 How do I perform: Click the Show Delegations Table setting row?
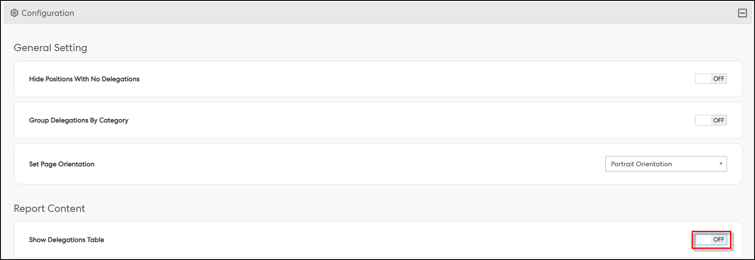(x=378, y=240)
